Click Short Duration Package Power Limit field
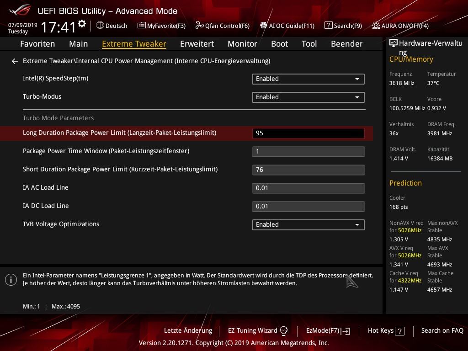The image size is (468, 351). [x=308, y=170]
